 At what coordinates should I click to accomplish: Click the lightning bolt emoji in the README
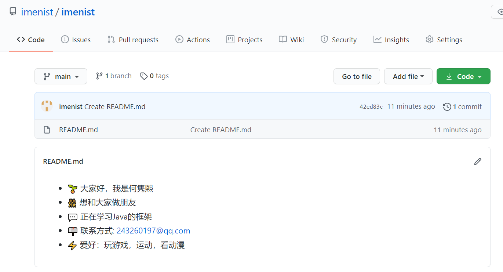coord(73,246)
